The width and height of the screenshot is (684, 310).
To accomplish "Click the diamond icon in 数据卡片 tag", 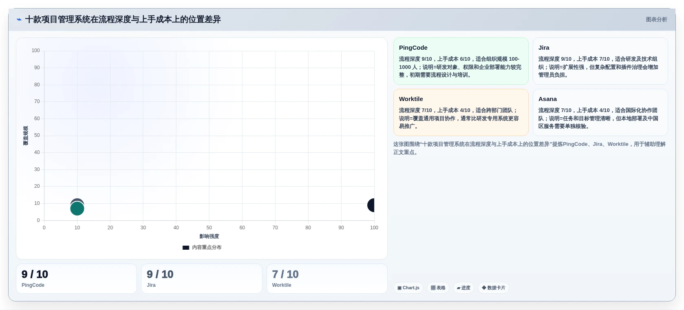I will [484, 288].
